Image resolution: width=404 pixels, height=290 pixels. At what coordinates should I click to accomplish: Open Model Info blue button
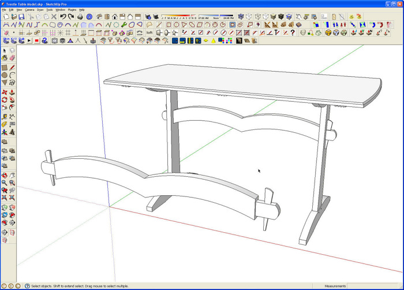[89, 17]
